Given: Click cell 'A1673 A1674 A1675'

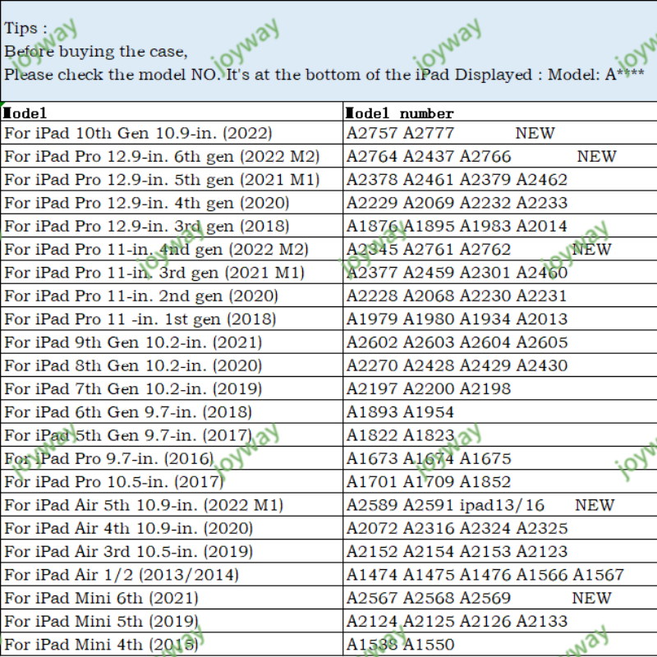Looking at the screenshot, I should click(x=500, y=458).
